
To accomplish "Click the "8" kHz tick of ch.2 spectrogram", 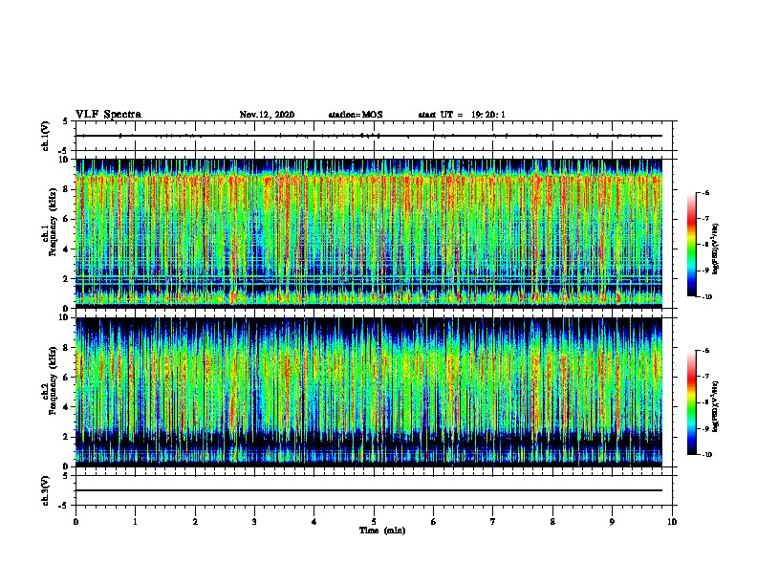I will (x=67, y=348).
